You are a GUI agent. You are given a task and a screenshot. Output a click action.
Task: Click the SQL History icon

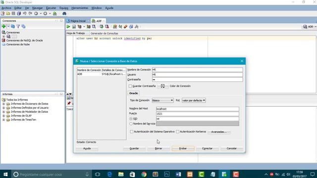click(x=131, y=27)
